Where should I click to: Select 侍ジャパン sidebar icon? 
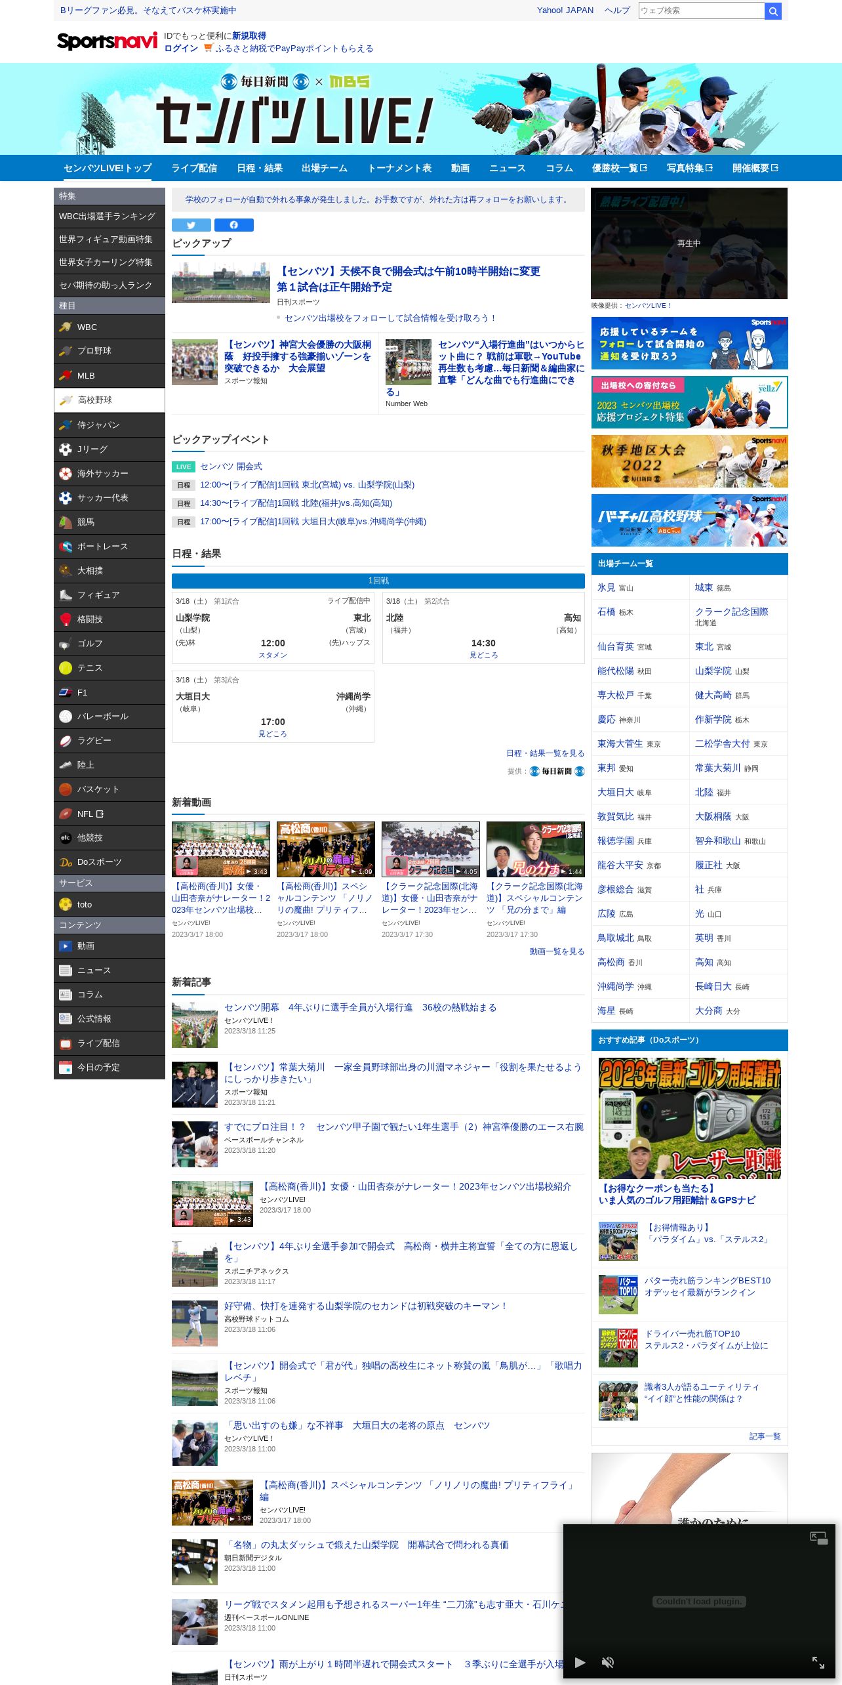pyautogui.click(x=66, y=425)
